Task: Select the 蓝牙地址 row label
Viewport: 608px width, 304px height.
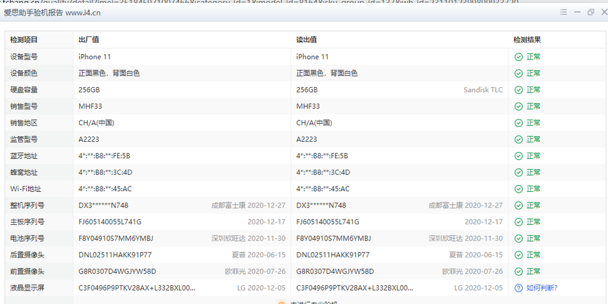Action: tap(24, 156)
